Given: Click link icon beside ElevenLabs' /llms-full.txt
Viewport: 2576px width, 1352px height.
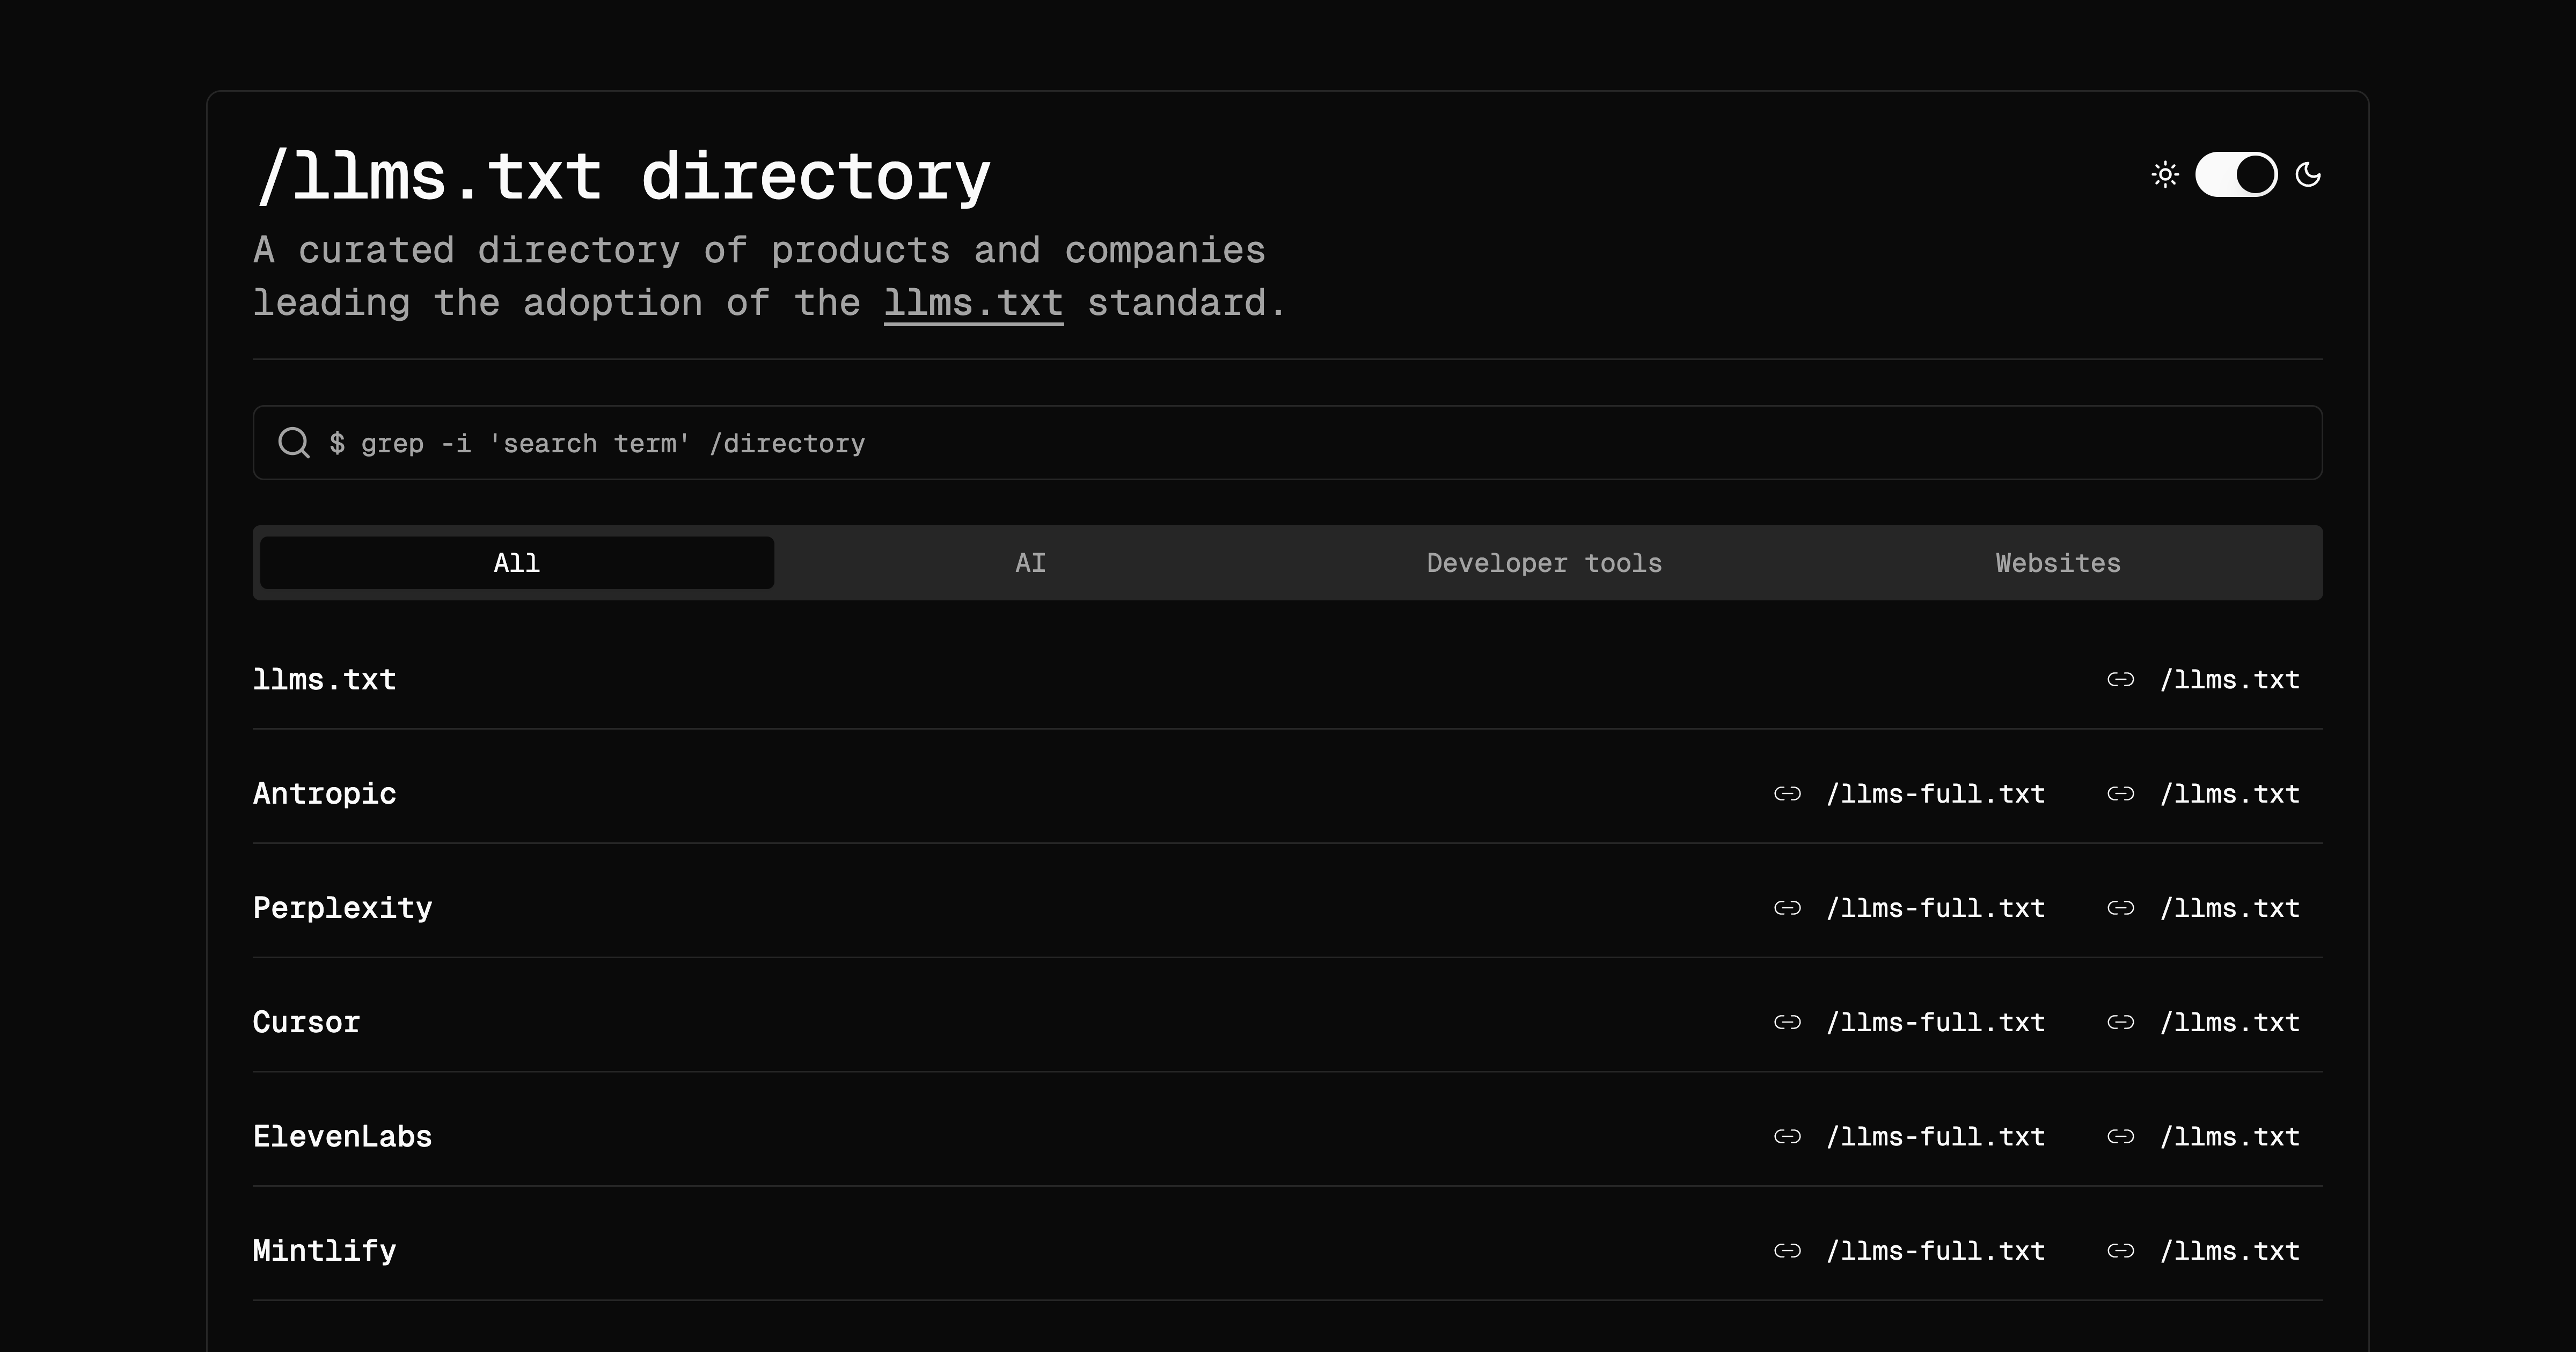Looking at the screenshot, I should coord(1787,1137).
